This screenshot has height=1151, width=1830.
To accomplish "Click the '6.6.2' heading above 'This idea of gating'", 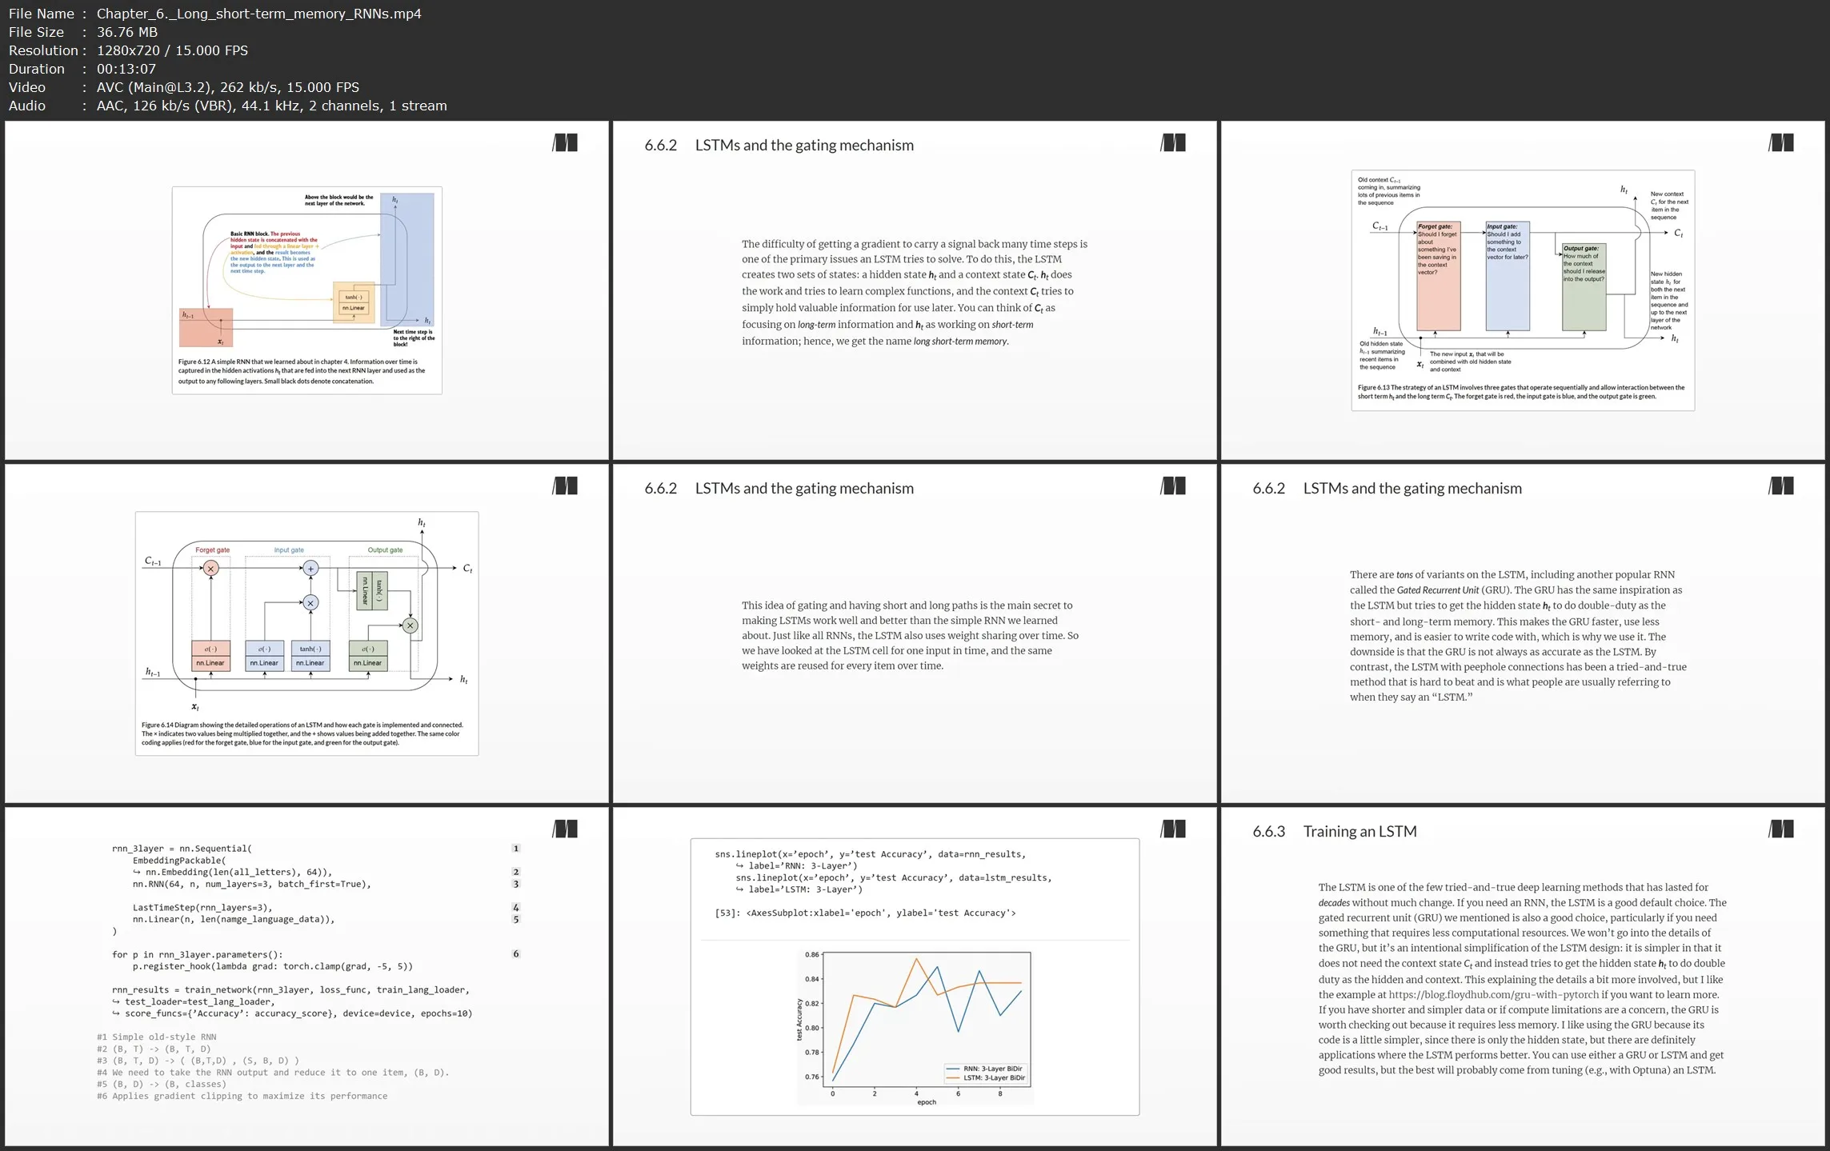I will click(779, 489).
